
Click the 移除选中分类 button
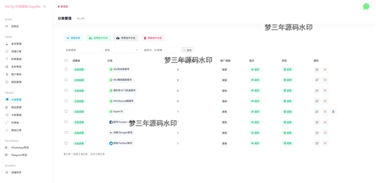point(153,38)
